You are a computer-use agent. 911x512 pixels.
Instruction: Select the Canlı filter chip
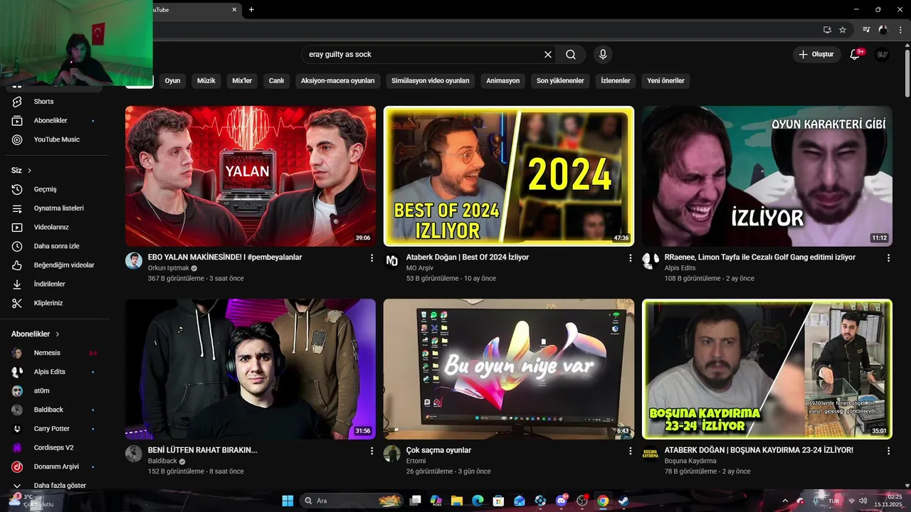(x=276, y=81)
